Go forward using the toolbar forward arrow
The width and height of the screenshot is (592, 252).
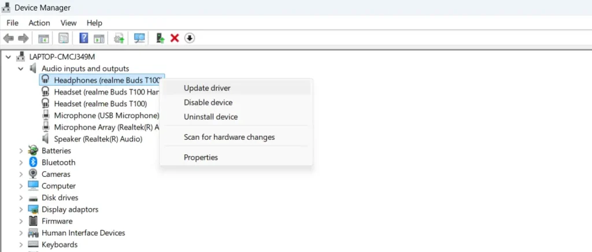[23, 38]
